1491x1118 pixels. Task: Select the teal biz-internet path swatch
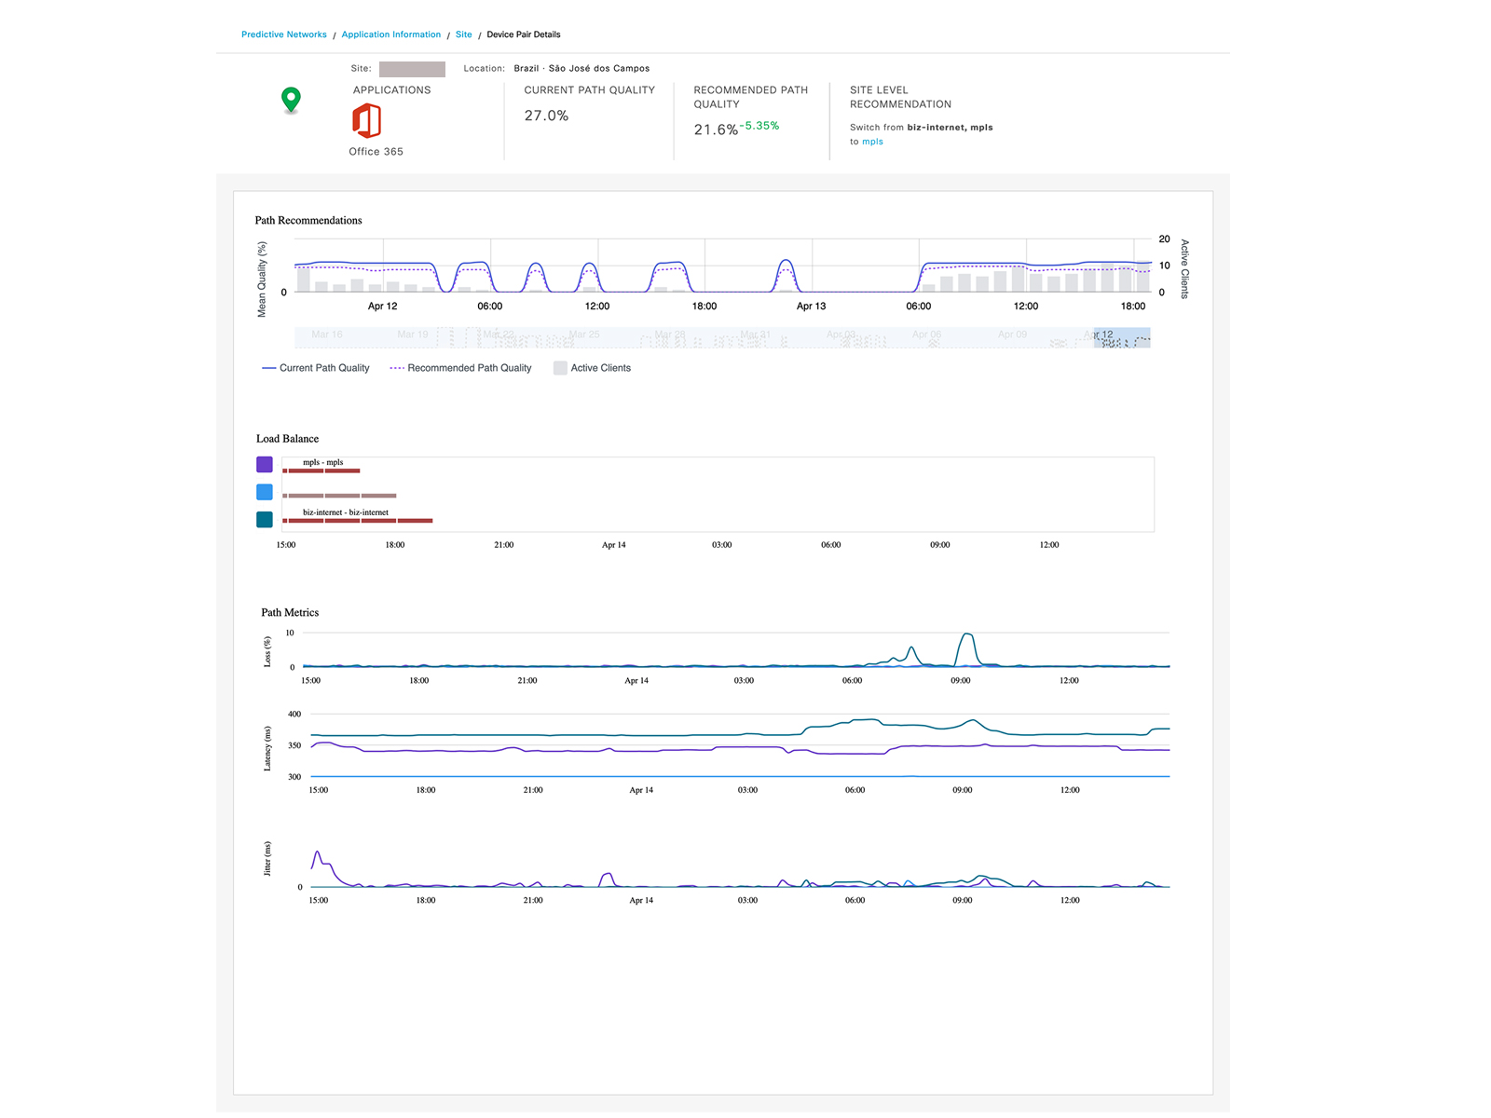[265, 520]
